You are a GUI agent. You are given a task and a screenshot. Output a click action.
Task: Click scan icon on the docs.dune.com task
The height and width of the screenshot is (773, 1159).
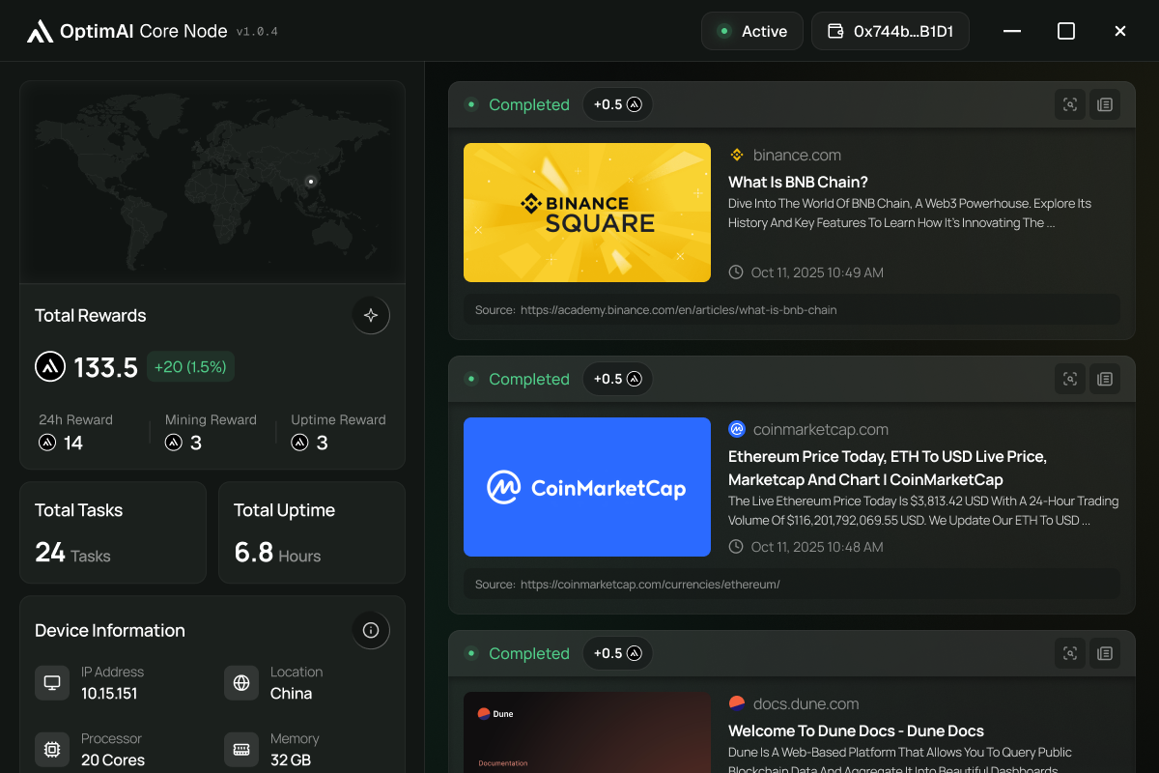pyautogui.click(x=1069, y=653)
